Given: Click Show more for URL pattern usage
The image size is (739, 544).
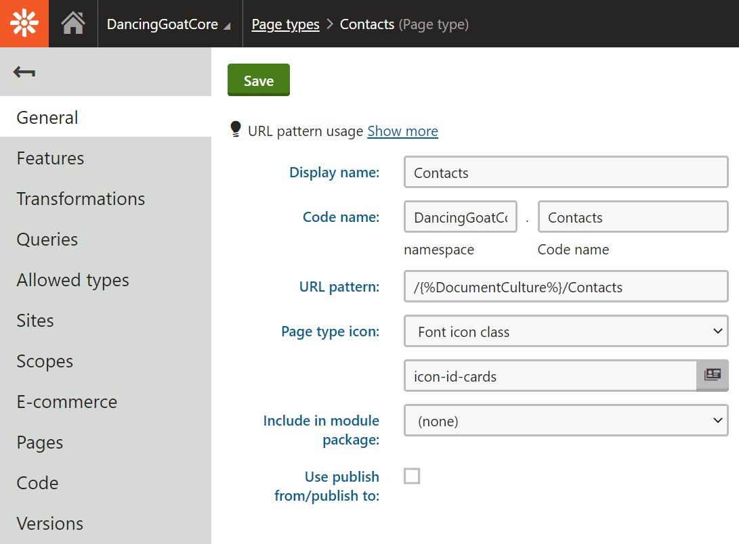Looking at the screenshot, I should [402, 131].
